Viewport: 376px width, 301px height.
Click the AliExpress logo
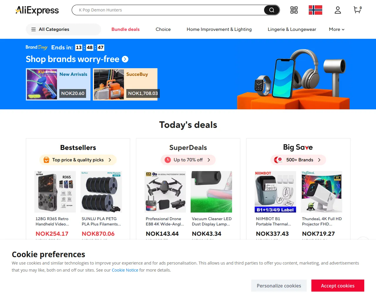(37, 10)
